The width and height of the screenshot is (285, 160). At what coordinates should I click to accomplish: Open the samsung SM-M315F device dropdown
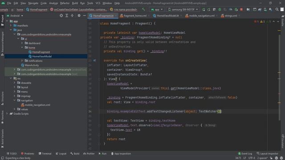[183, 9]
